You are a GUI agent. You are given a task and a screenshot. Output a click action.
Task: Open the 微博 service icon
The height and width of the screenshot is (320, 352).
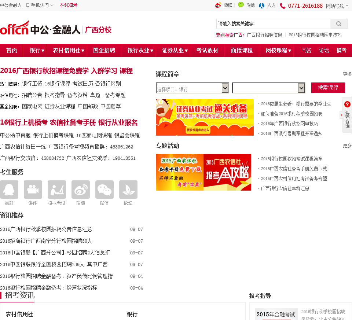coord(81,190)
